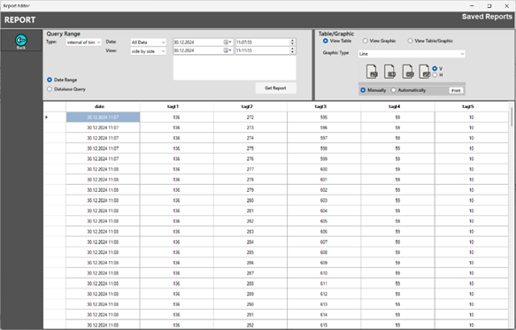Select V orientation radio button
Screen dimensions: 516x330
click(435, 68)
